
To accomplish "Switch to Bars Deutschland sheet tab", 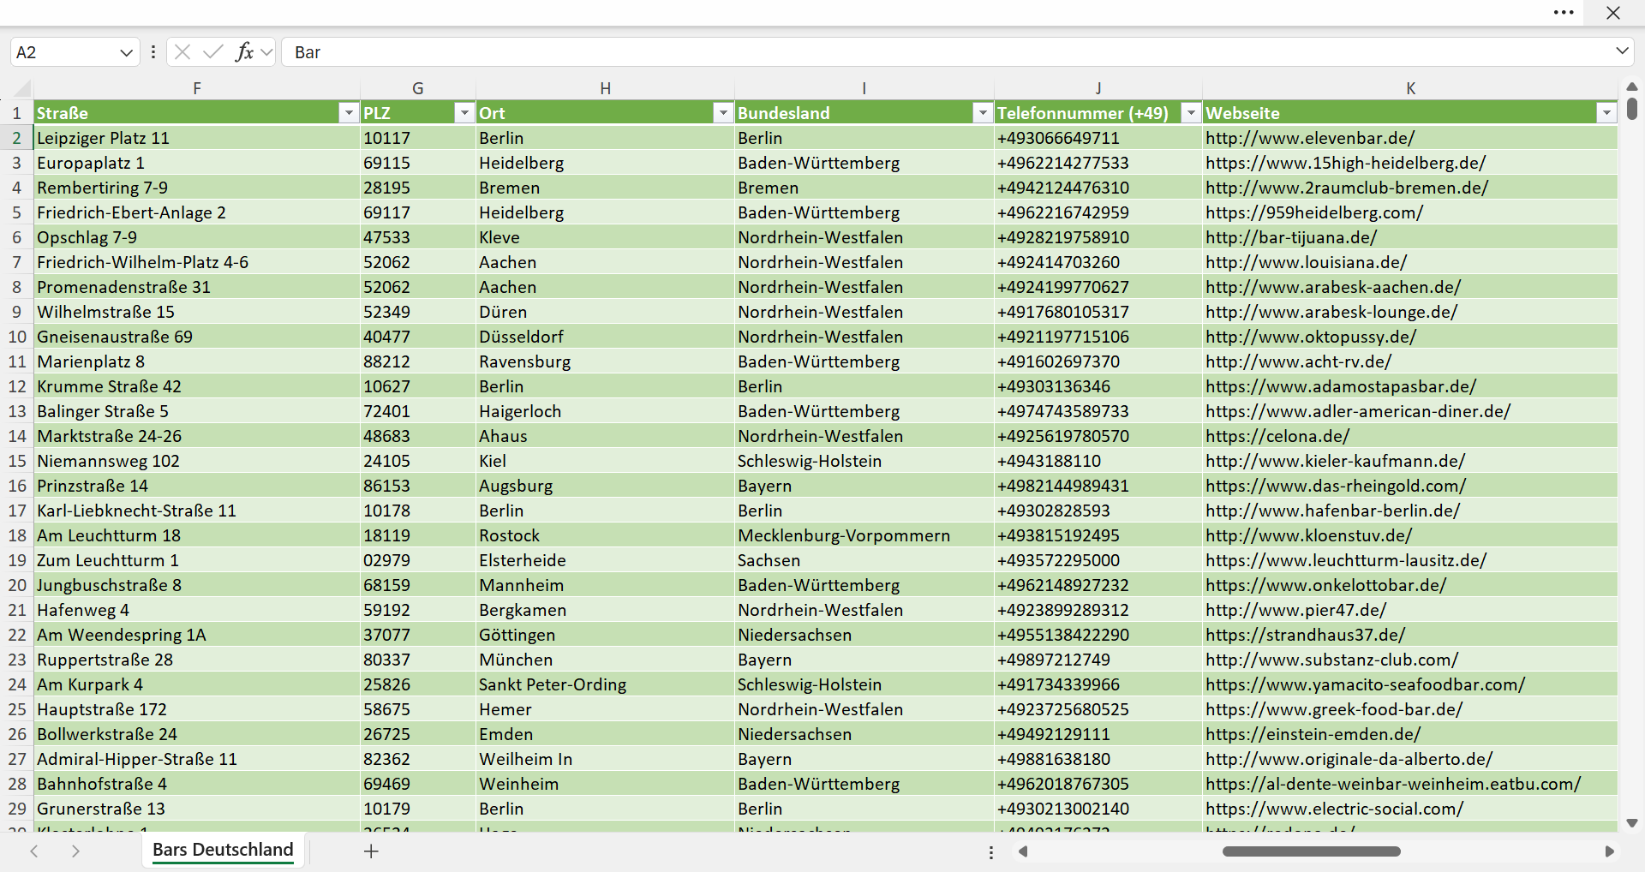I will (x=223, y=850).
